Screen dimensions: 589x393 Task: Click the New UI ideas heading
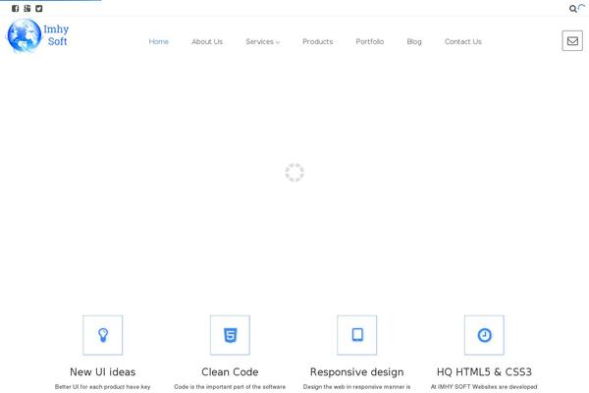click(x=102, y=372)
